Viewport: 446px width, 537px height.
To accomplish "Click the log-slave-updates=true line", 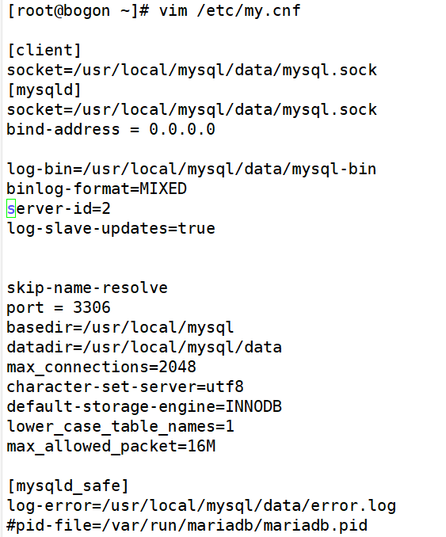I will (111, 228).
